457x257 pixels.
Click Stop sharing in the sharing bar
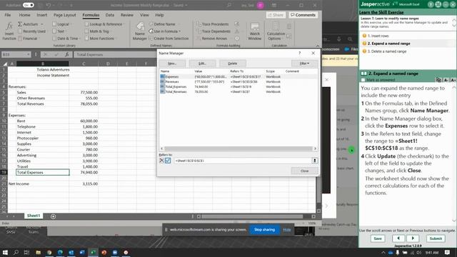tap(264, 230)
